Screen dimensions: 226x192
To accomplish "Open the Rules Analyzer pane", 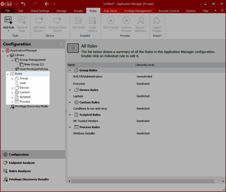I will tap(20, 171).
